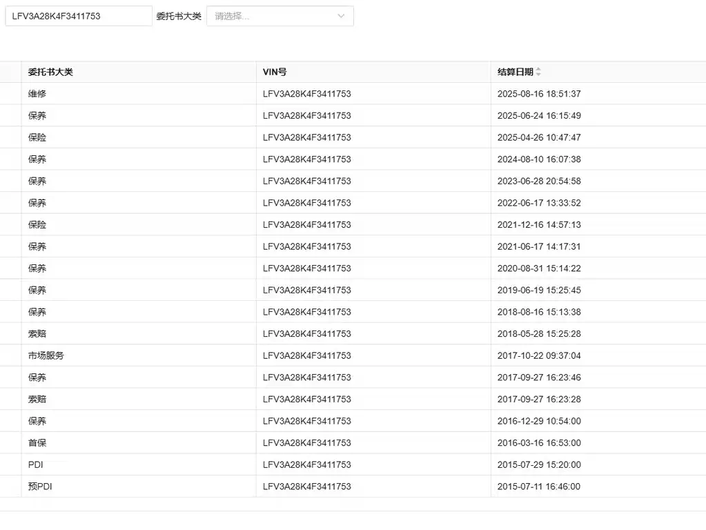Click the sort arrows beside 结算日期
Image resolution: width=706 pixels, height=530 pixels.
click(538, 72)
